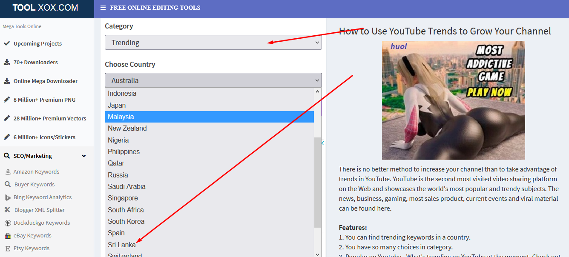Pick New Zealand from the country list

point(210,128)
